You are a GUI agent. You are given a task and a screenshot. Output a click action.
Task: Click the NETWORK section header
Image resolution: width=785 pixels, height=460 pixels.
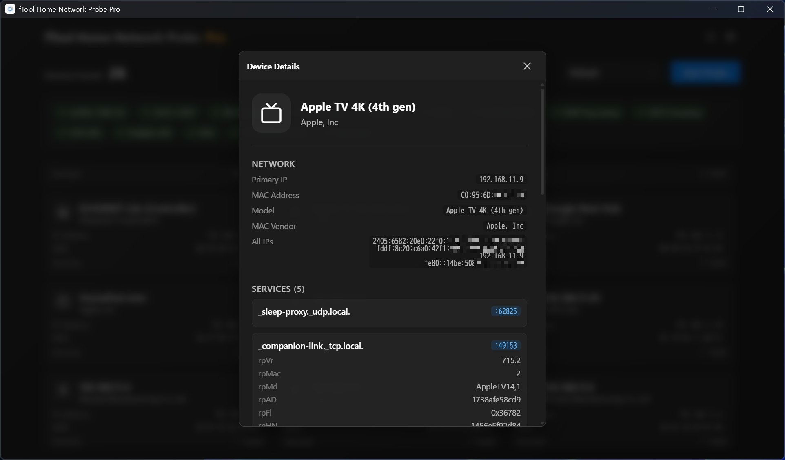(x=273, y=164)
